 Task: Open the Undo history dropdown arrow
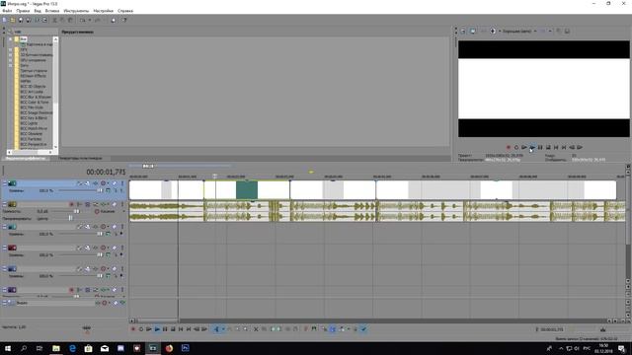click(x=89, y=20)
